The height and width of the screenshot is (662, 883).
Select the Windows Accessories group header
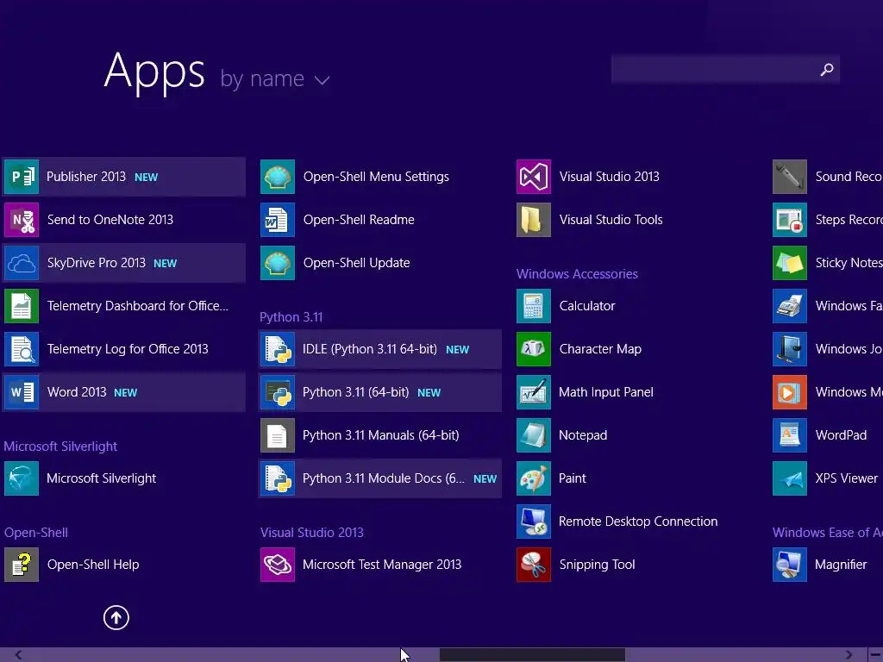pyautogui.click(x=577, y=274)
